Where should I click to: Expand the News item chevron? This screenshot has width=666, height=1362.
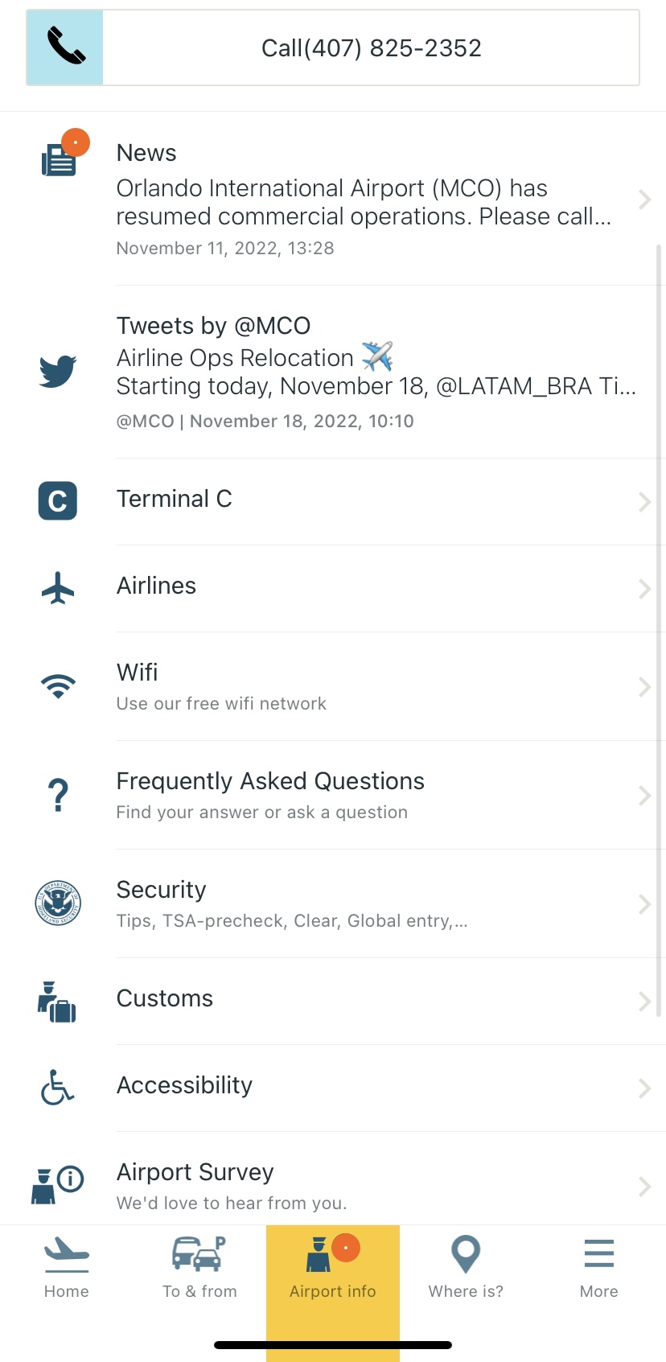click(x=644, y=200)
